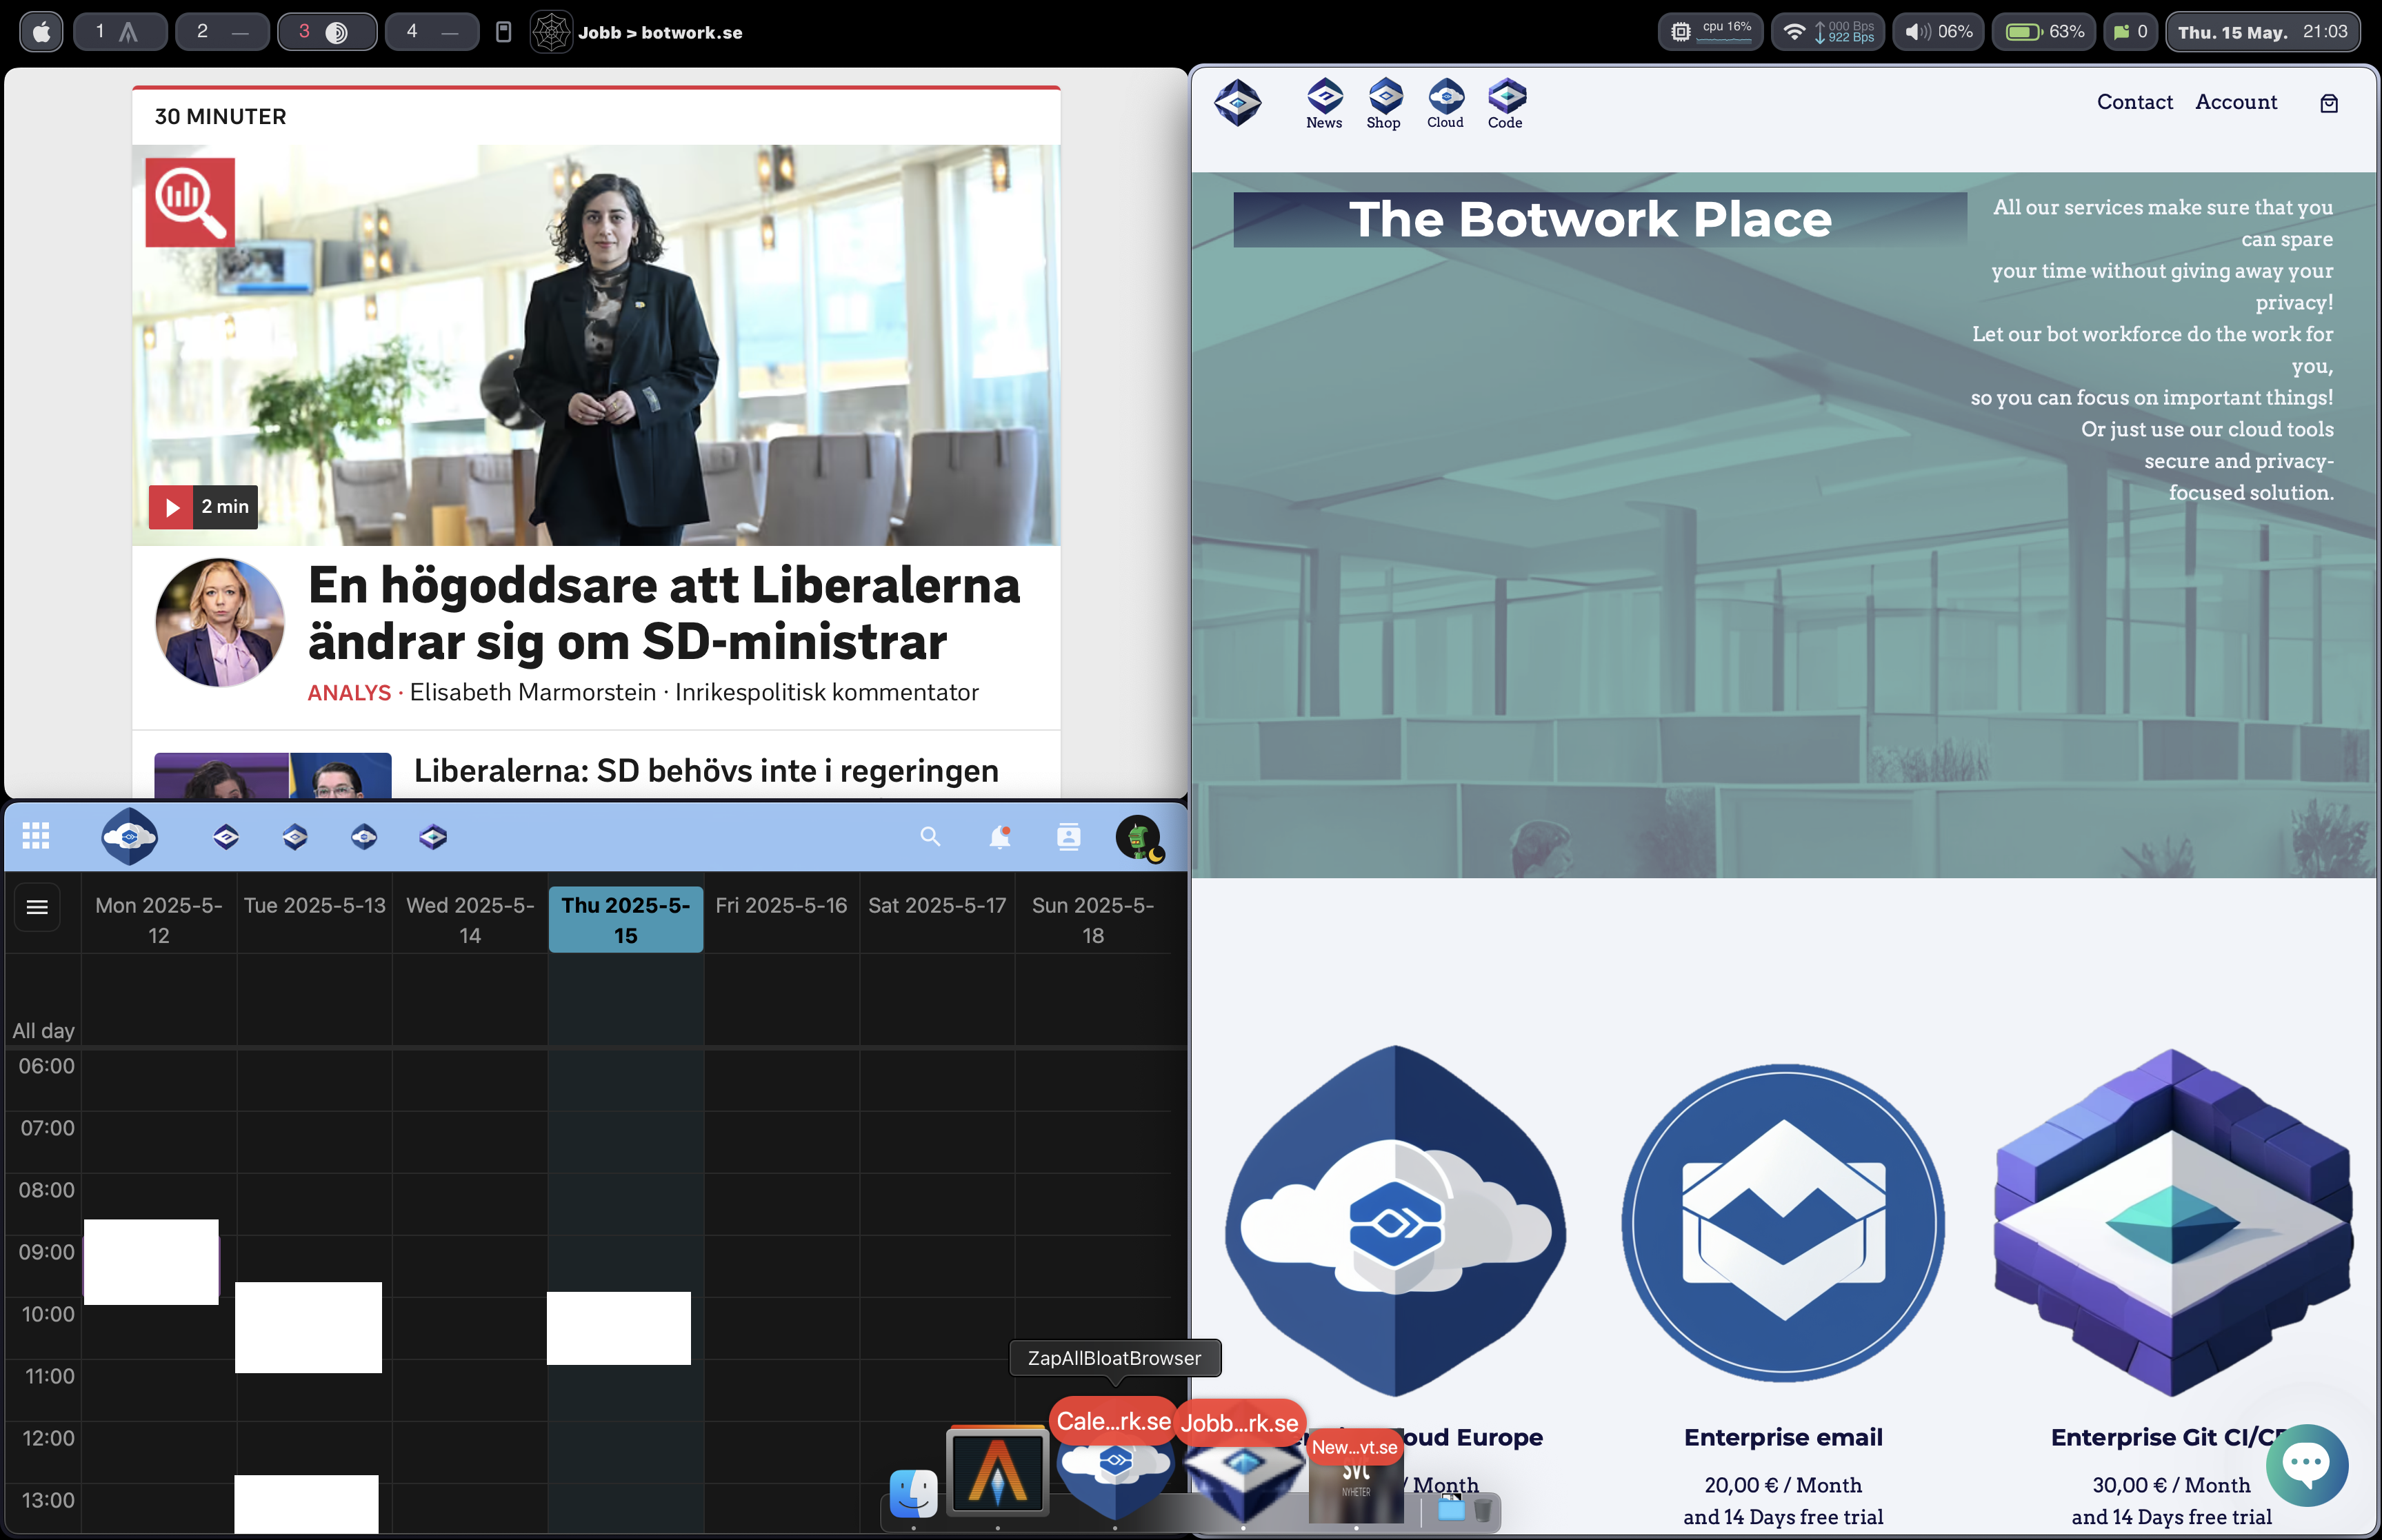Screen dimensions: 2382x1540
Task: Click the volume 06% indicator
Action: [1938, 32]
